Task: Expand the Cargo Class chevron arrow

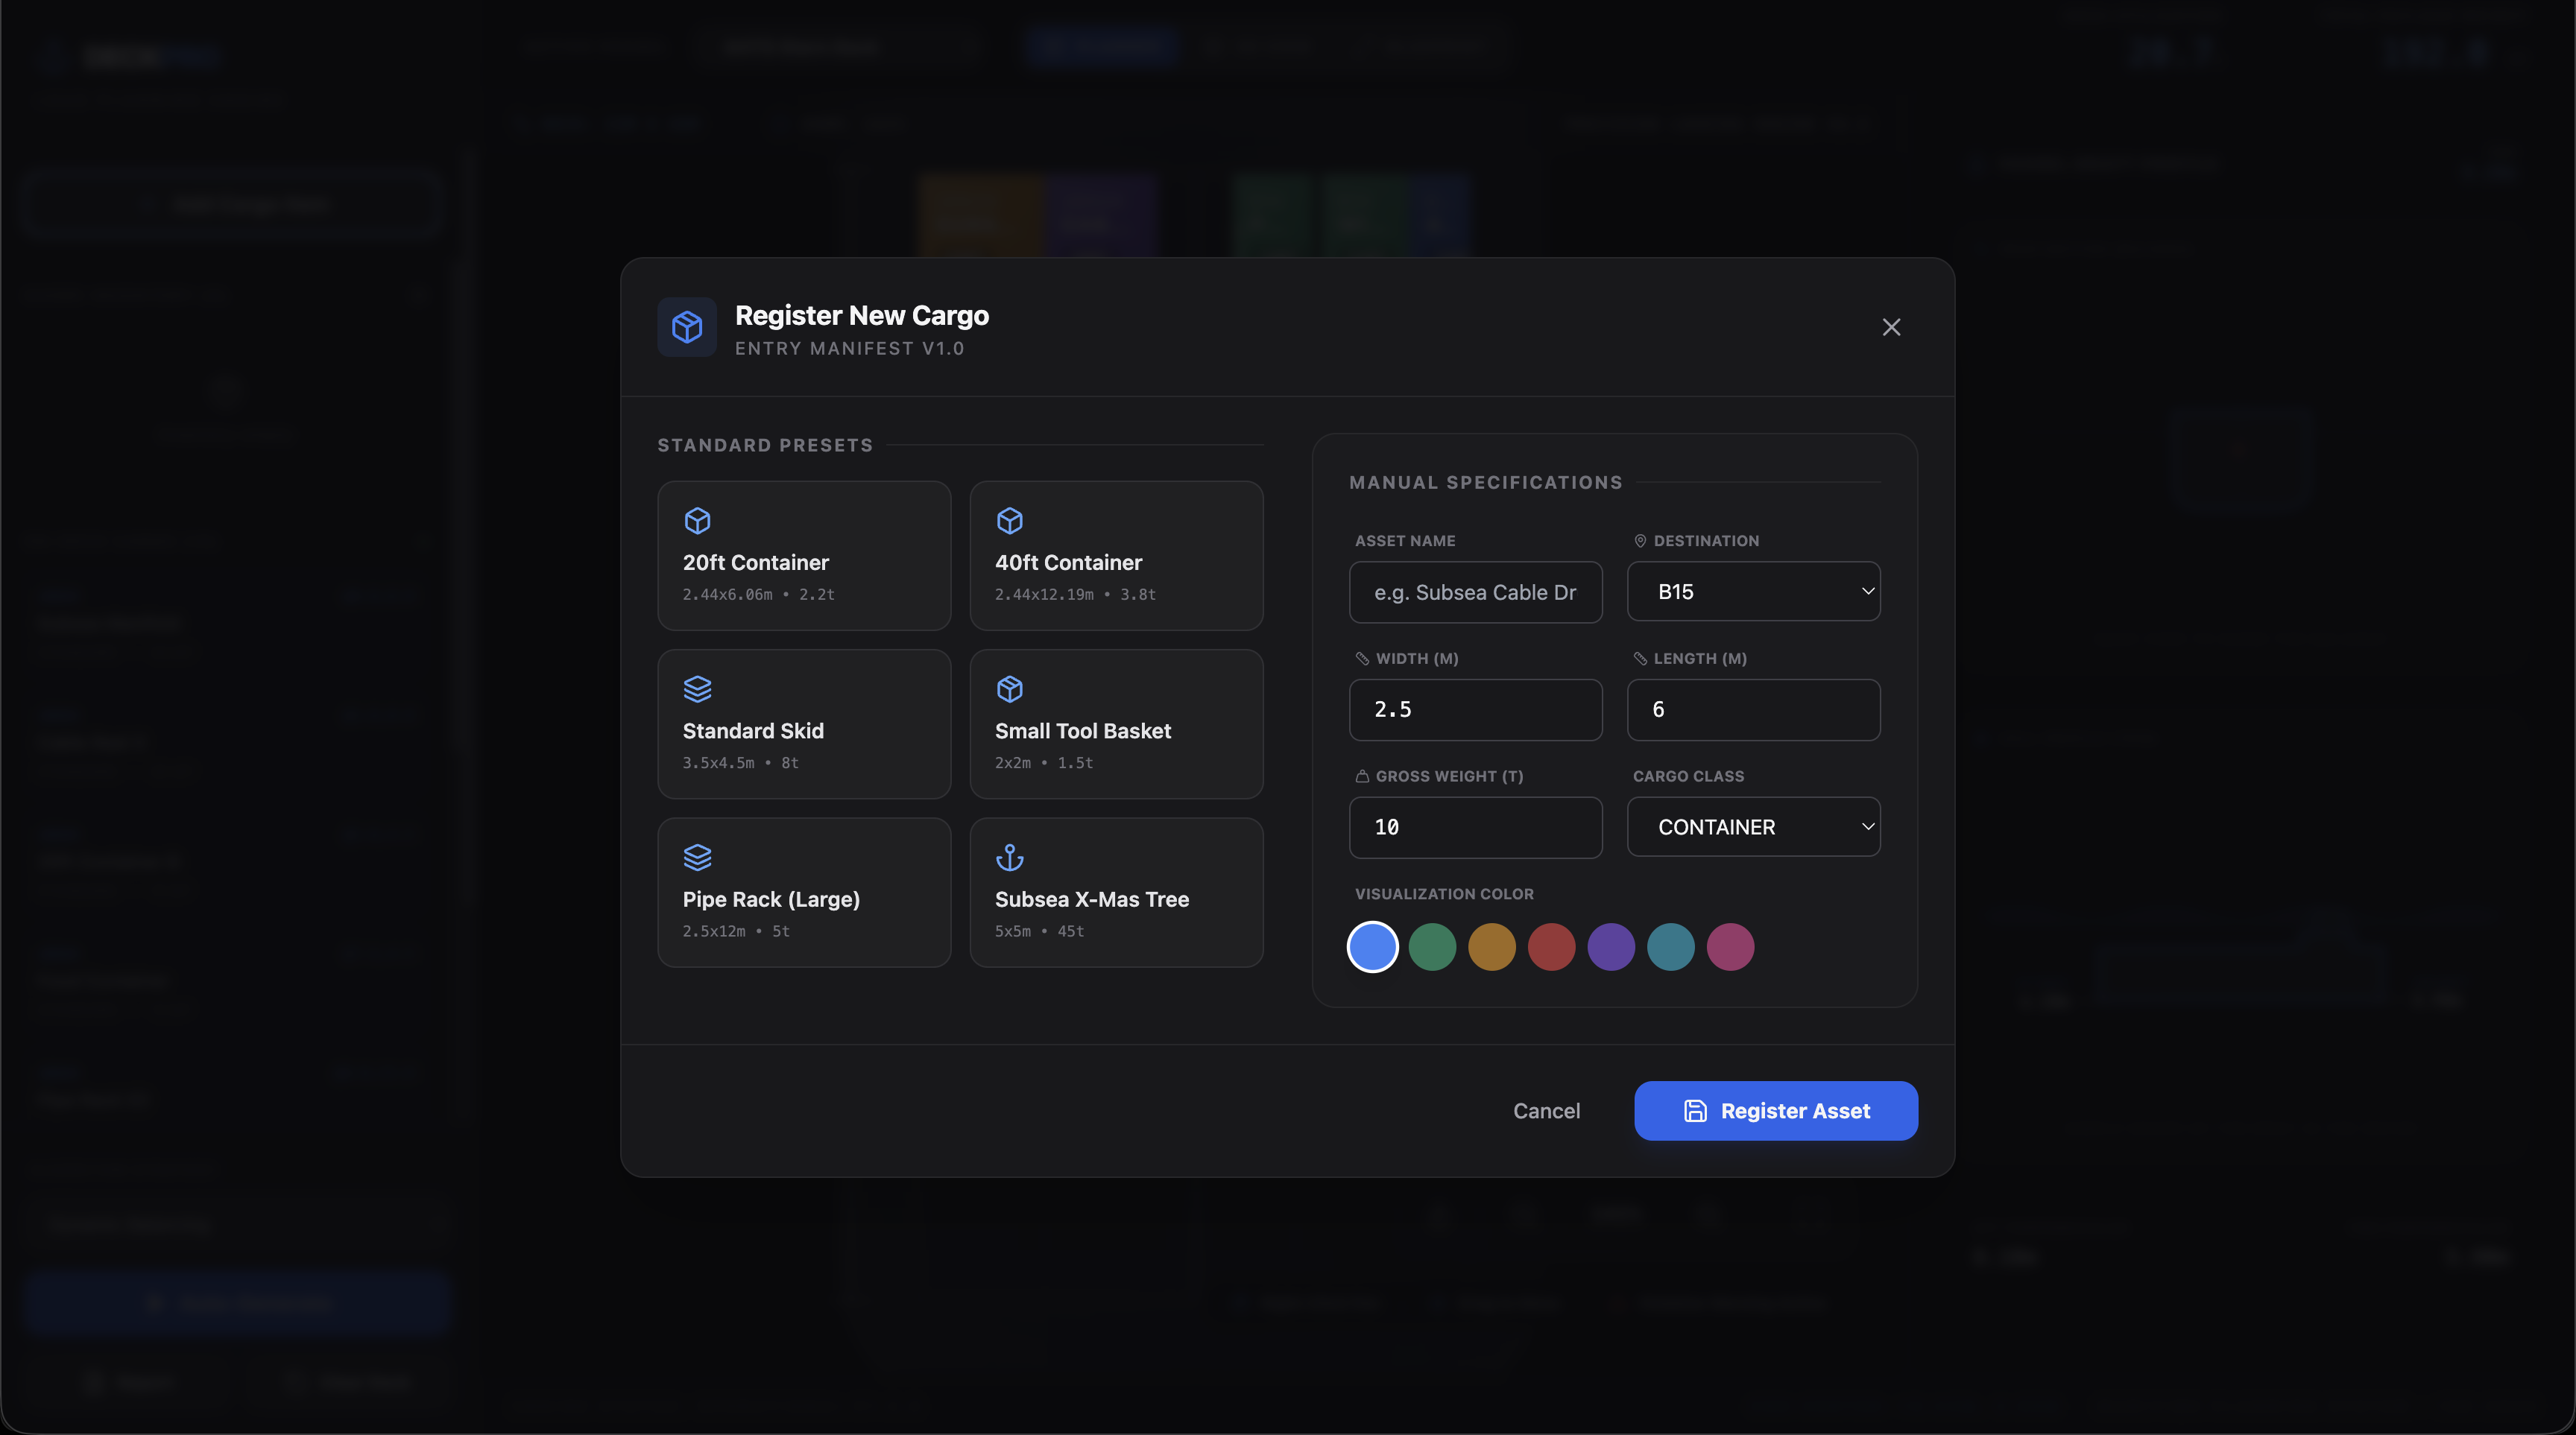Action: [1868, 826]
